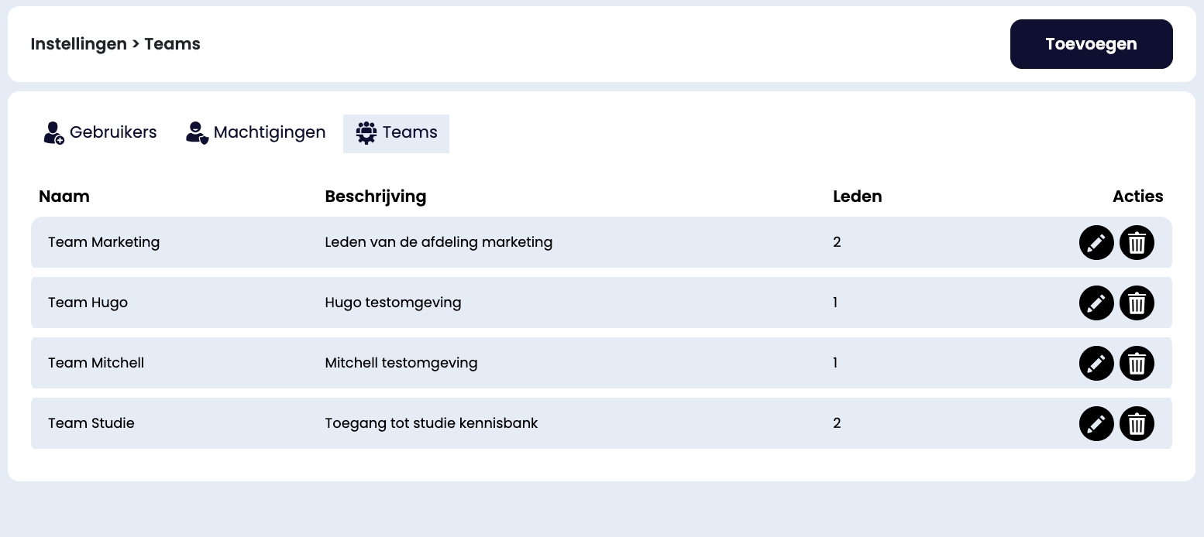Click trash icon for Team Hugo
The height and width of the screenshot is (537, 1204).
pos(1137,303)
